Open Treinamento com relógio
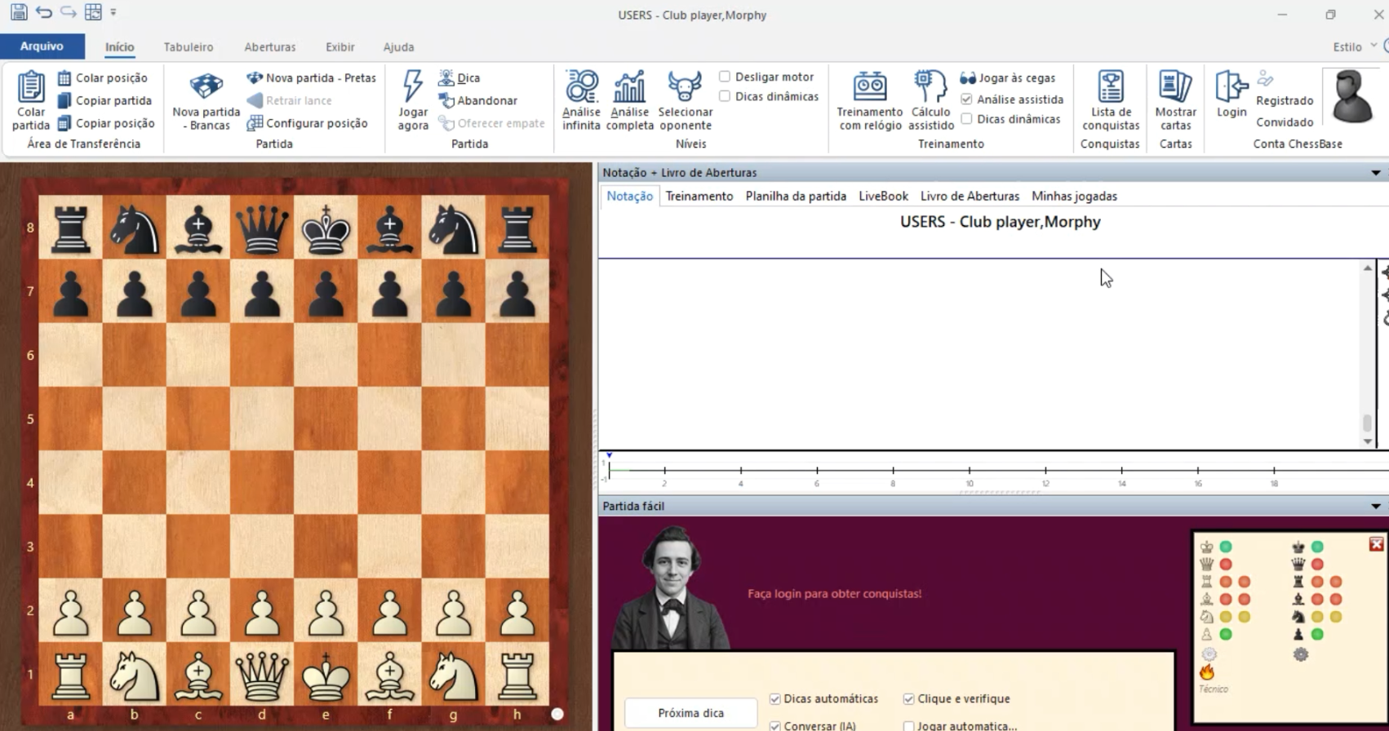Screen dimensions: 1389x731 coord(870,101)
